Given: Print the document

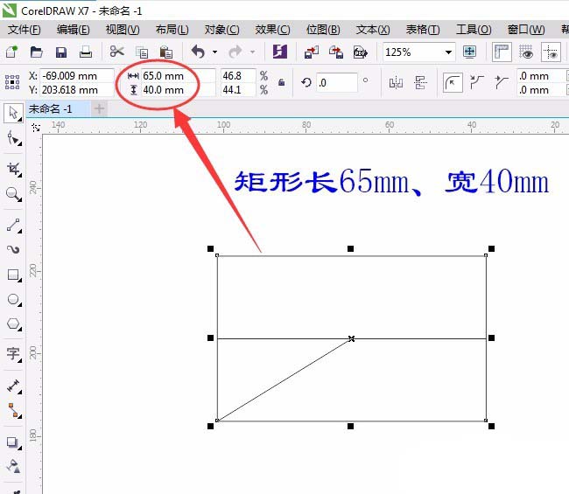Looking at the screenshot, I should (86, 52).
